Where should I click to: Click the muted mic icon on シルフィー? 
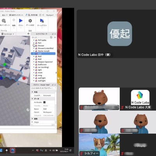point(82,153)
